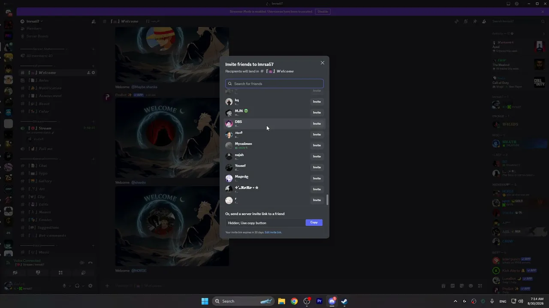The width and height of the screenshot is (549, 308).
Task: Send invite to MJN
Action: [317, 113]
